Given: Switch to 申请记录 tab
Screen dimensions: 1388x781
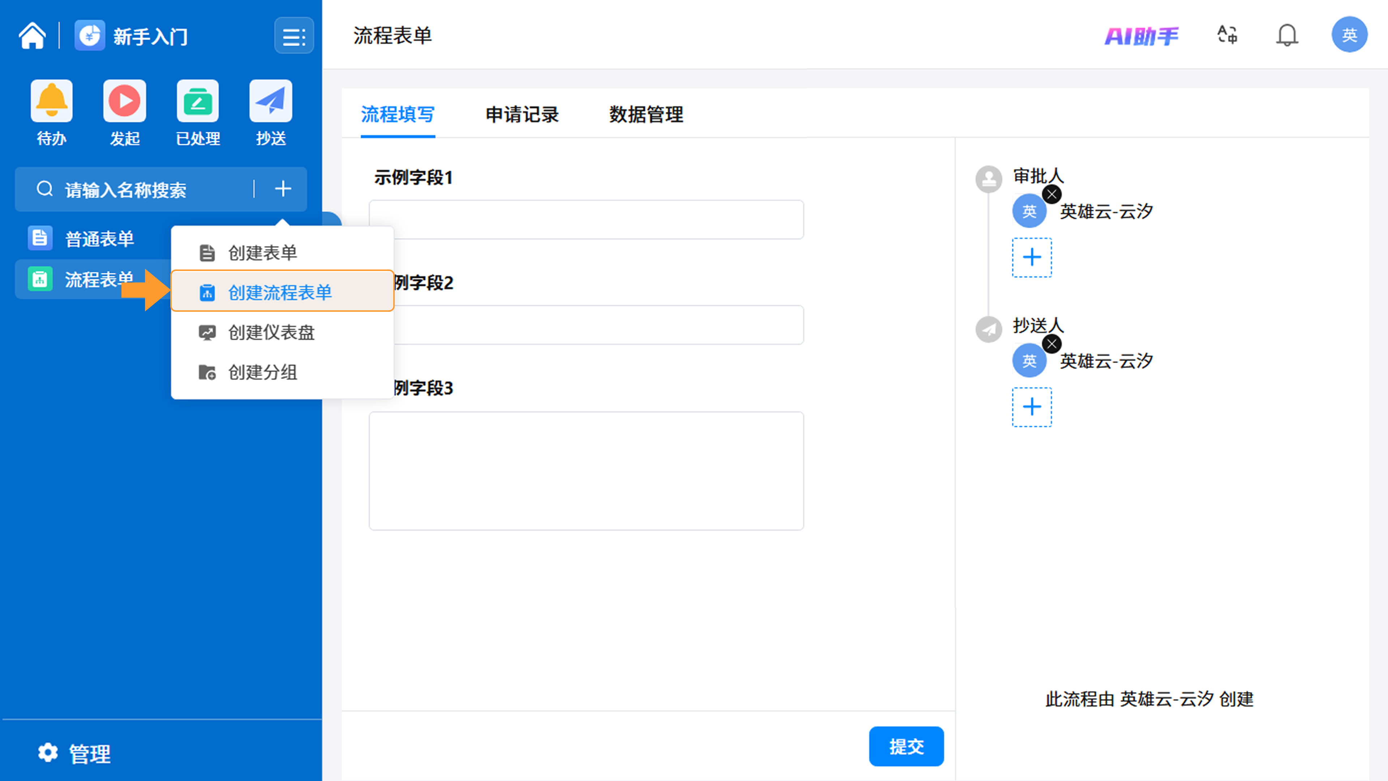Looking at the screenshot, I should click(522, 115).
